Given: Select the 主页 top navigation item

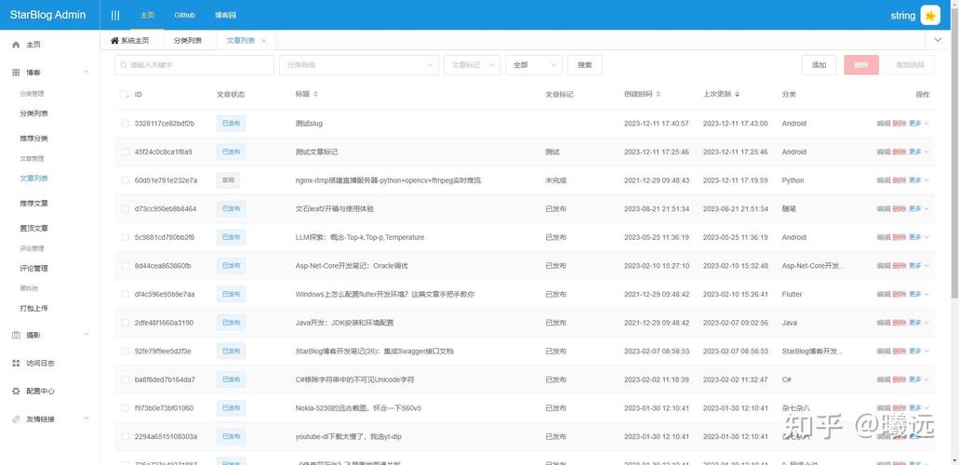Looking at the screenshot, I should click(x=147, y=15).
